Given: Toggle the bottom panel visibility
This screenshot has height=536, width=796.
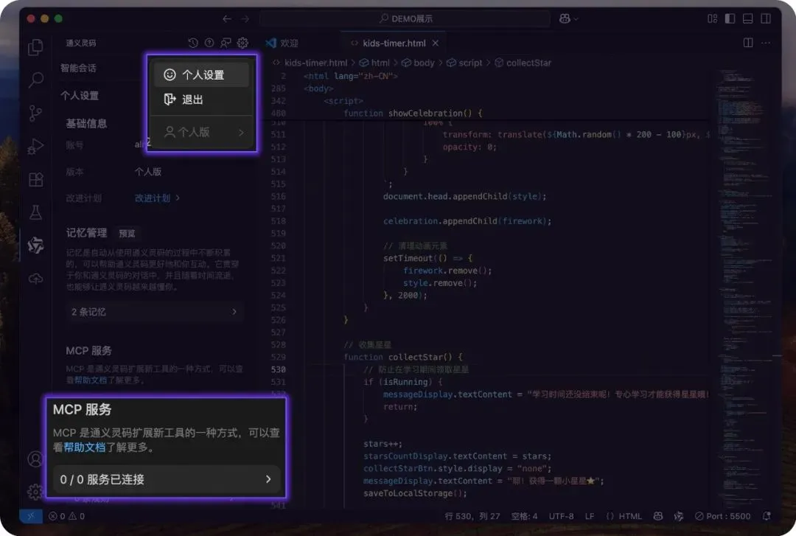Looking at the screenshot, I should coord(748,18).
